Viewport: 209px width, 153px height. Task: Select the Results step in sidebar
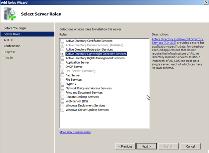coord(8,58)
